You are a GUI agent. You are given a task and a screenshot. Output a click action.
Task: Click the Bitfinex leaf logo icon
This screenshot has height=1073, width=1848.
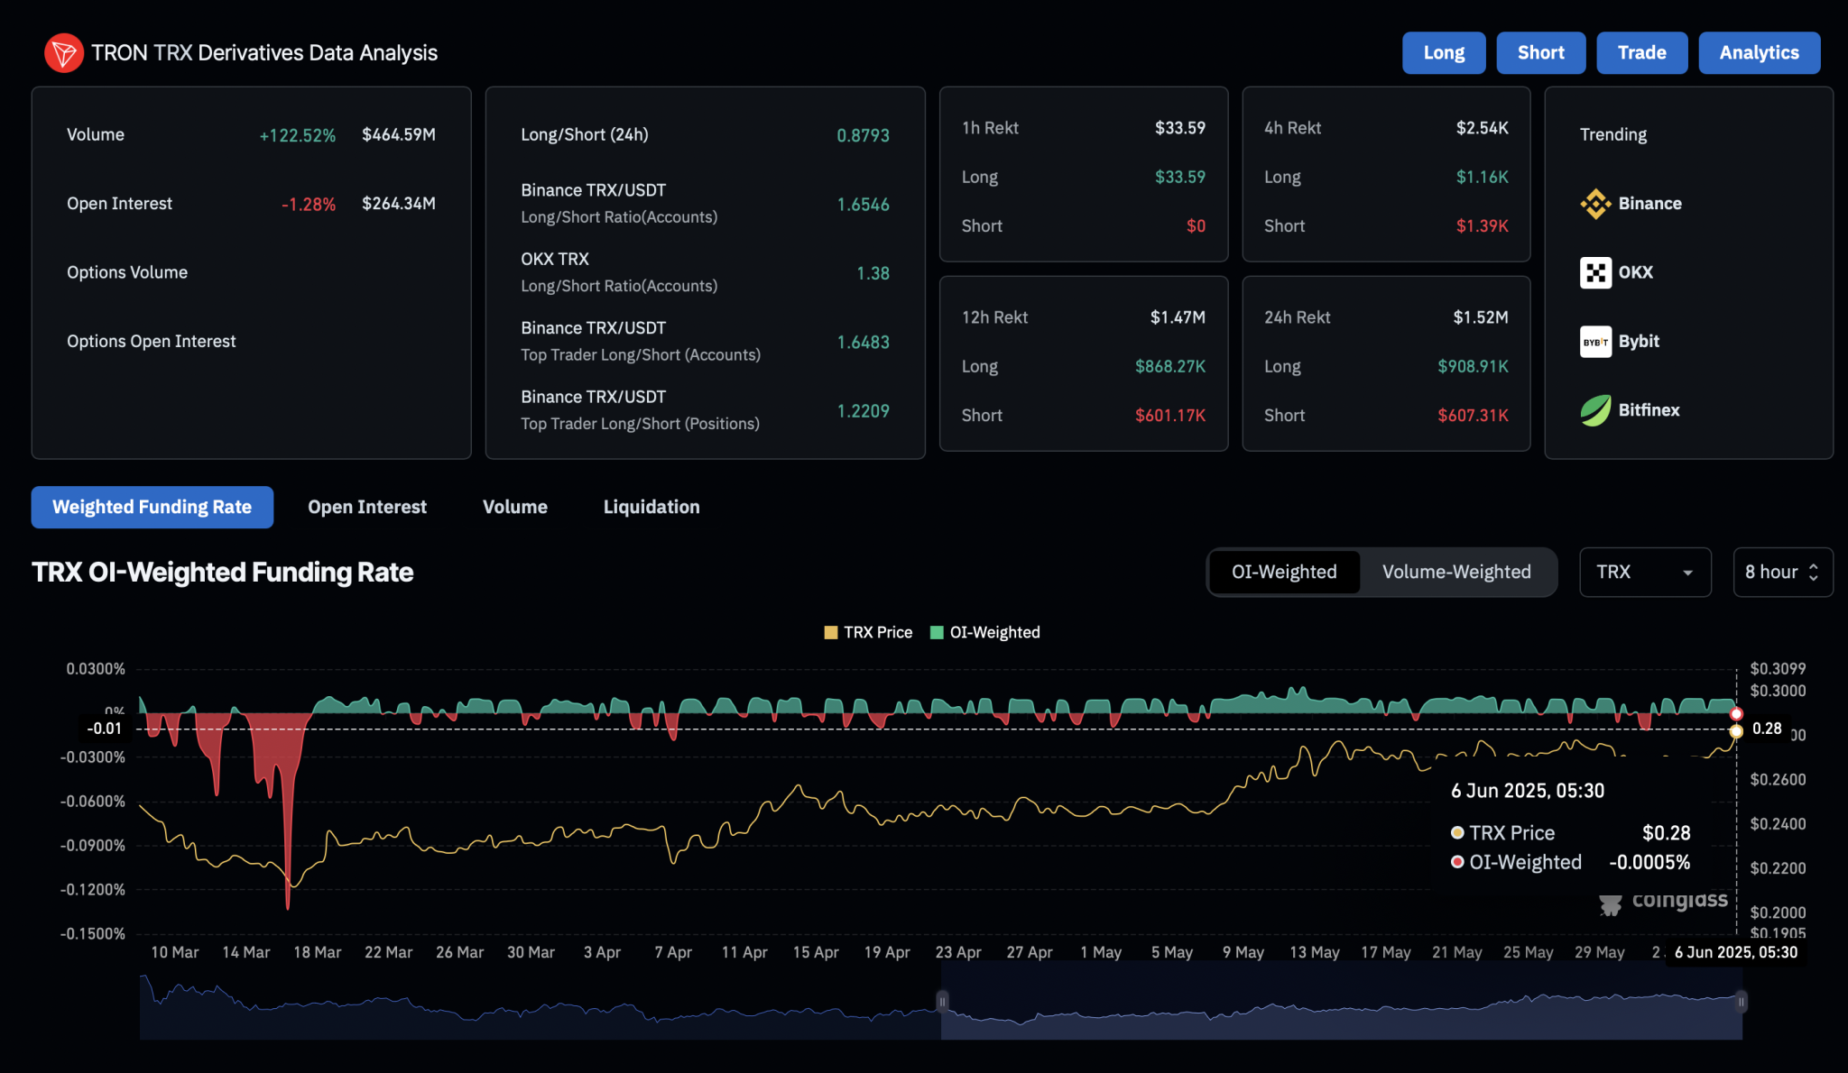pyautogui.click(x=1595, y=410)
